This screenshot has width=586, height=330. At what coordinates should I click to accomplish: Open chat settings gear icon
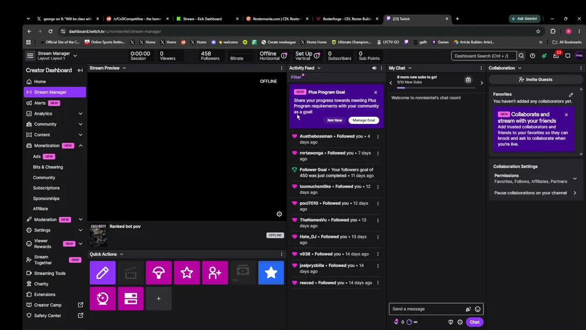pyautogui.click(x=460, y=322)
